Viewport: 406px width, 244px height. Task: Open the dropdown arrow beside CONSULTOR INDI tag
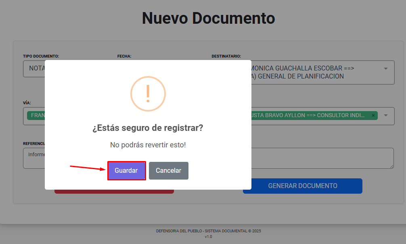[386, 116]
